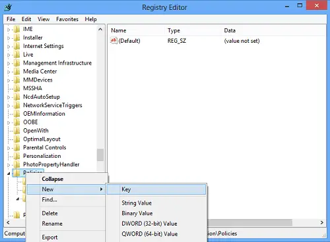Click the Name column header
This screenshot has height=242, width=330.
(137, 31)
